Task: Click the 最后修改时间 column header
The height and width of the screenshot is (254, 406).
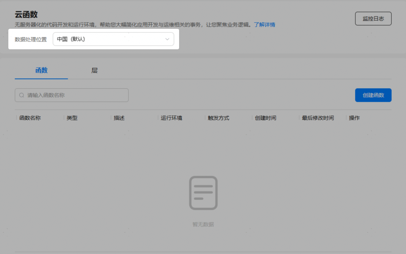Action: click(x=318, y=118)
